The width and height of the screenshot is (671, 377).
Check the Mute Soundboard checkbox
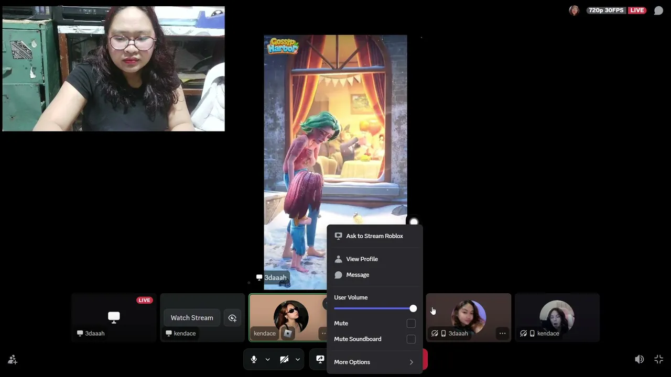click(x=411, y=339)
